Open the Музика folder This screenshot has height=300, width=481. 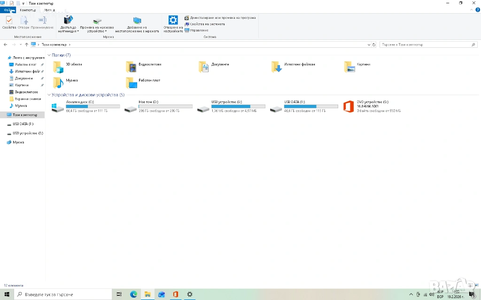(x=59, y=82)
